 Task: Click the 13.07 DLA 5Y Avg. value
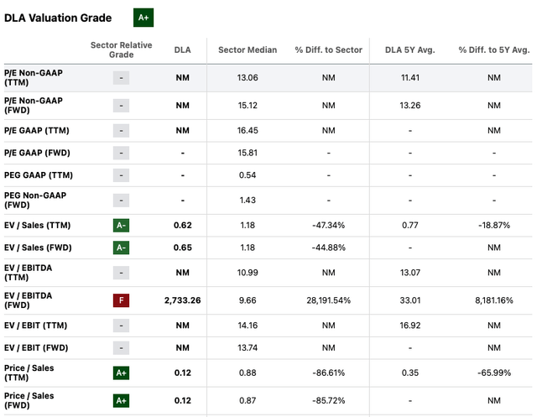click(x=410, y=273)
